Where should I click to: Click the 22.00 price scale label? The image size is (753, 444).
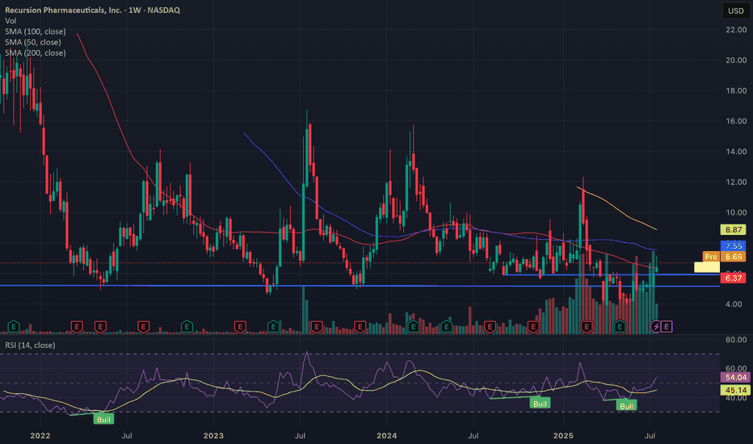coord(736,30)
